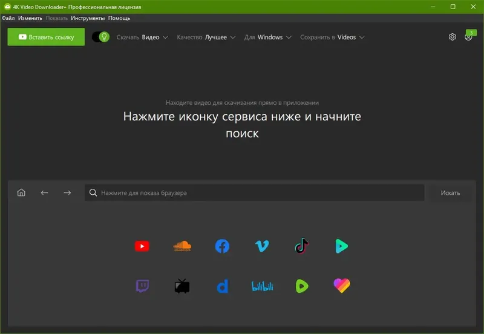This screenshot has height=334, width=484.
Task: Expand the Сохранить в Videos dropdown
Action: [332, 38]
